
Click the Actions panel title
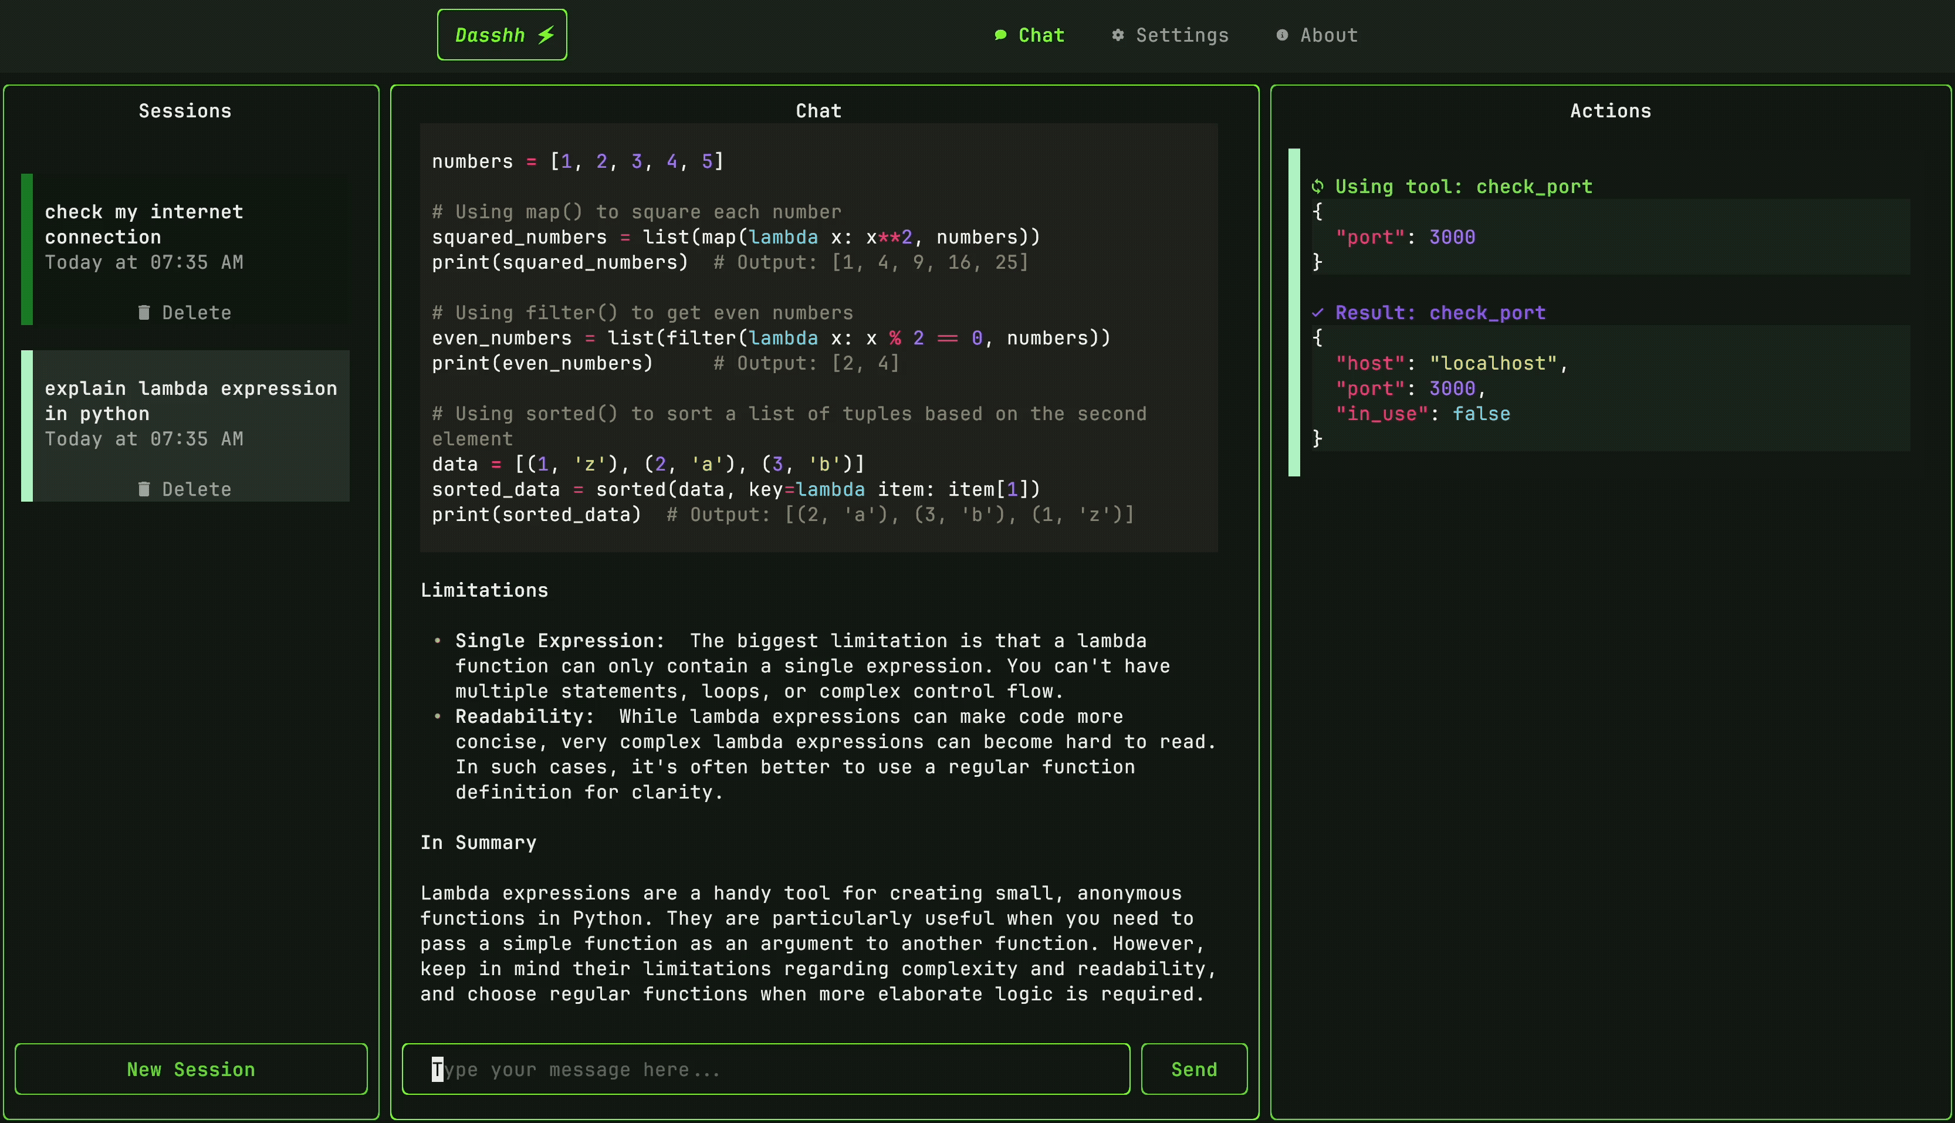[1610, 110]
